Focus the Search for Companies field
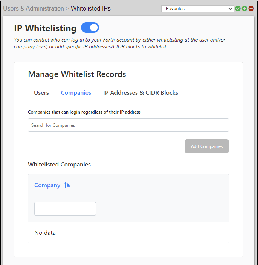Screen dimensions: 258x265 tap(128, 125)
